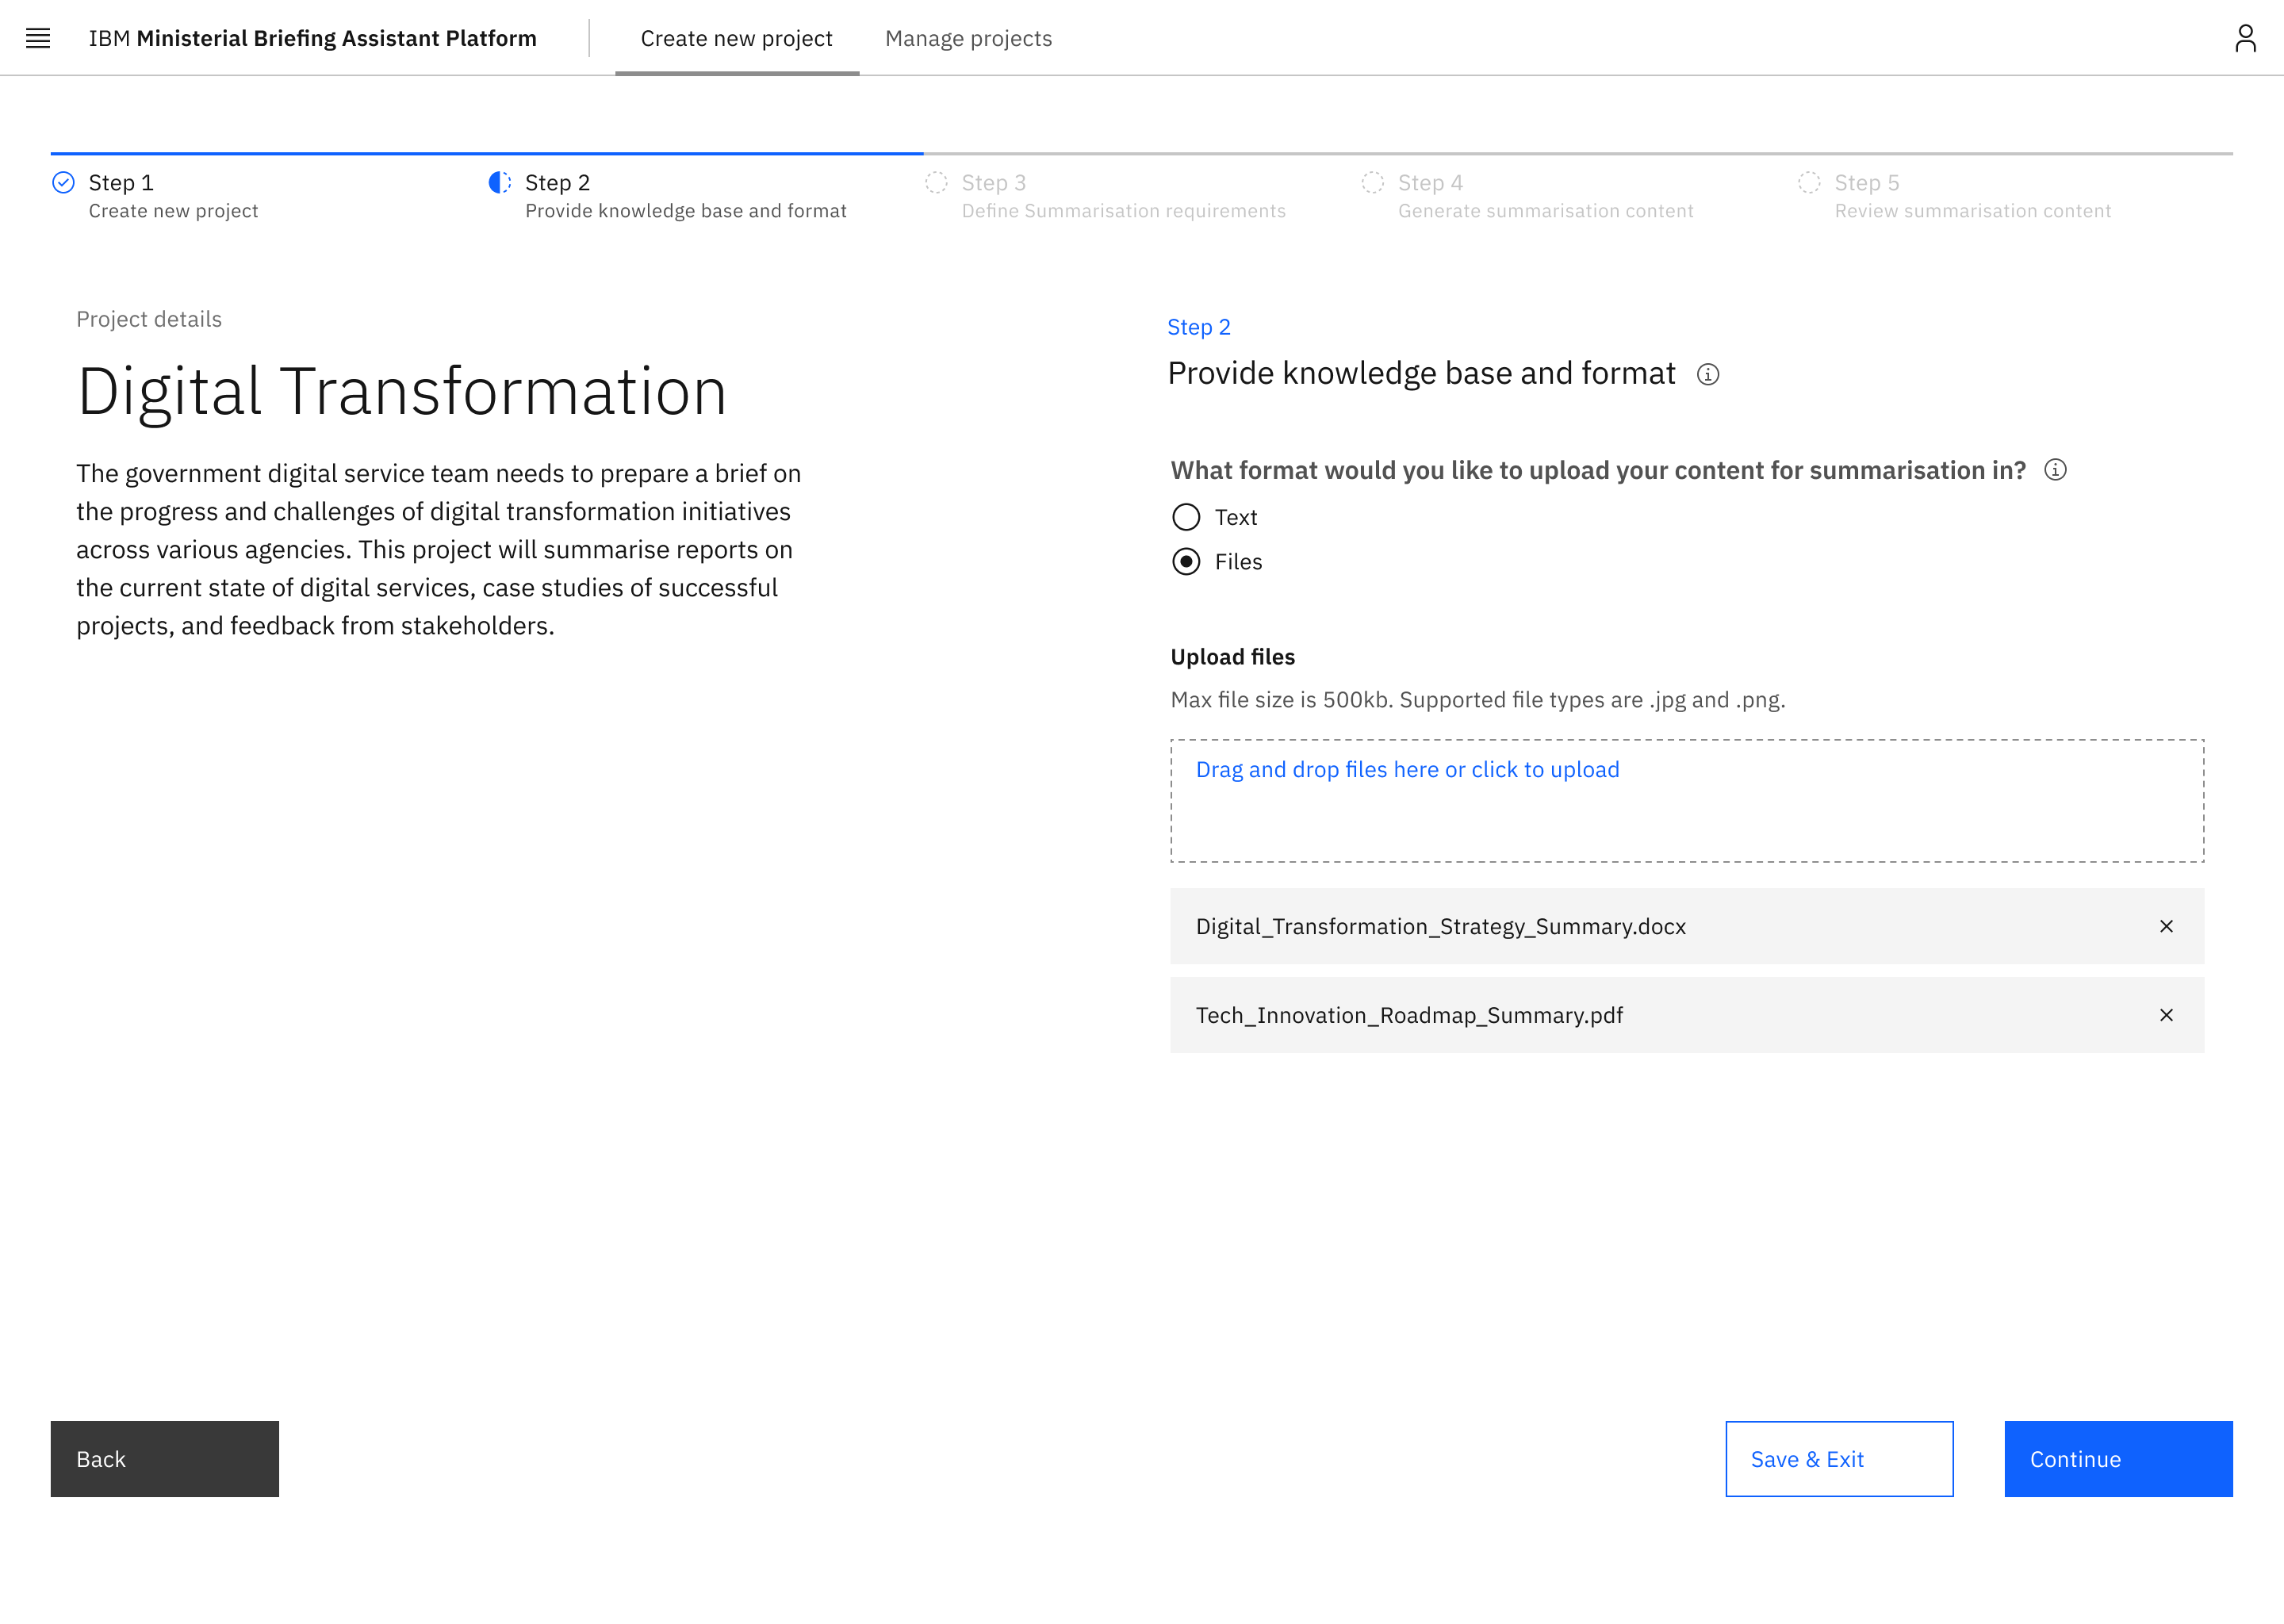The width and height of the screenshot is (2284, 1624).
Task: Click info icon next to upload format question
Action: (x=2055, y=470)
